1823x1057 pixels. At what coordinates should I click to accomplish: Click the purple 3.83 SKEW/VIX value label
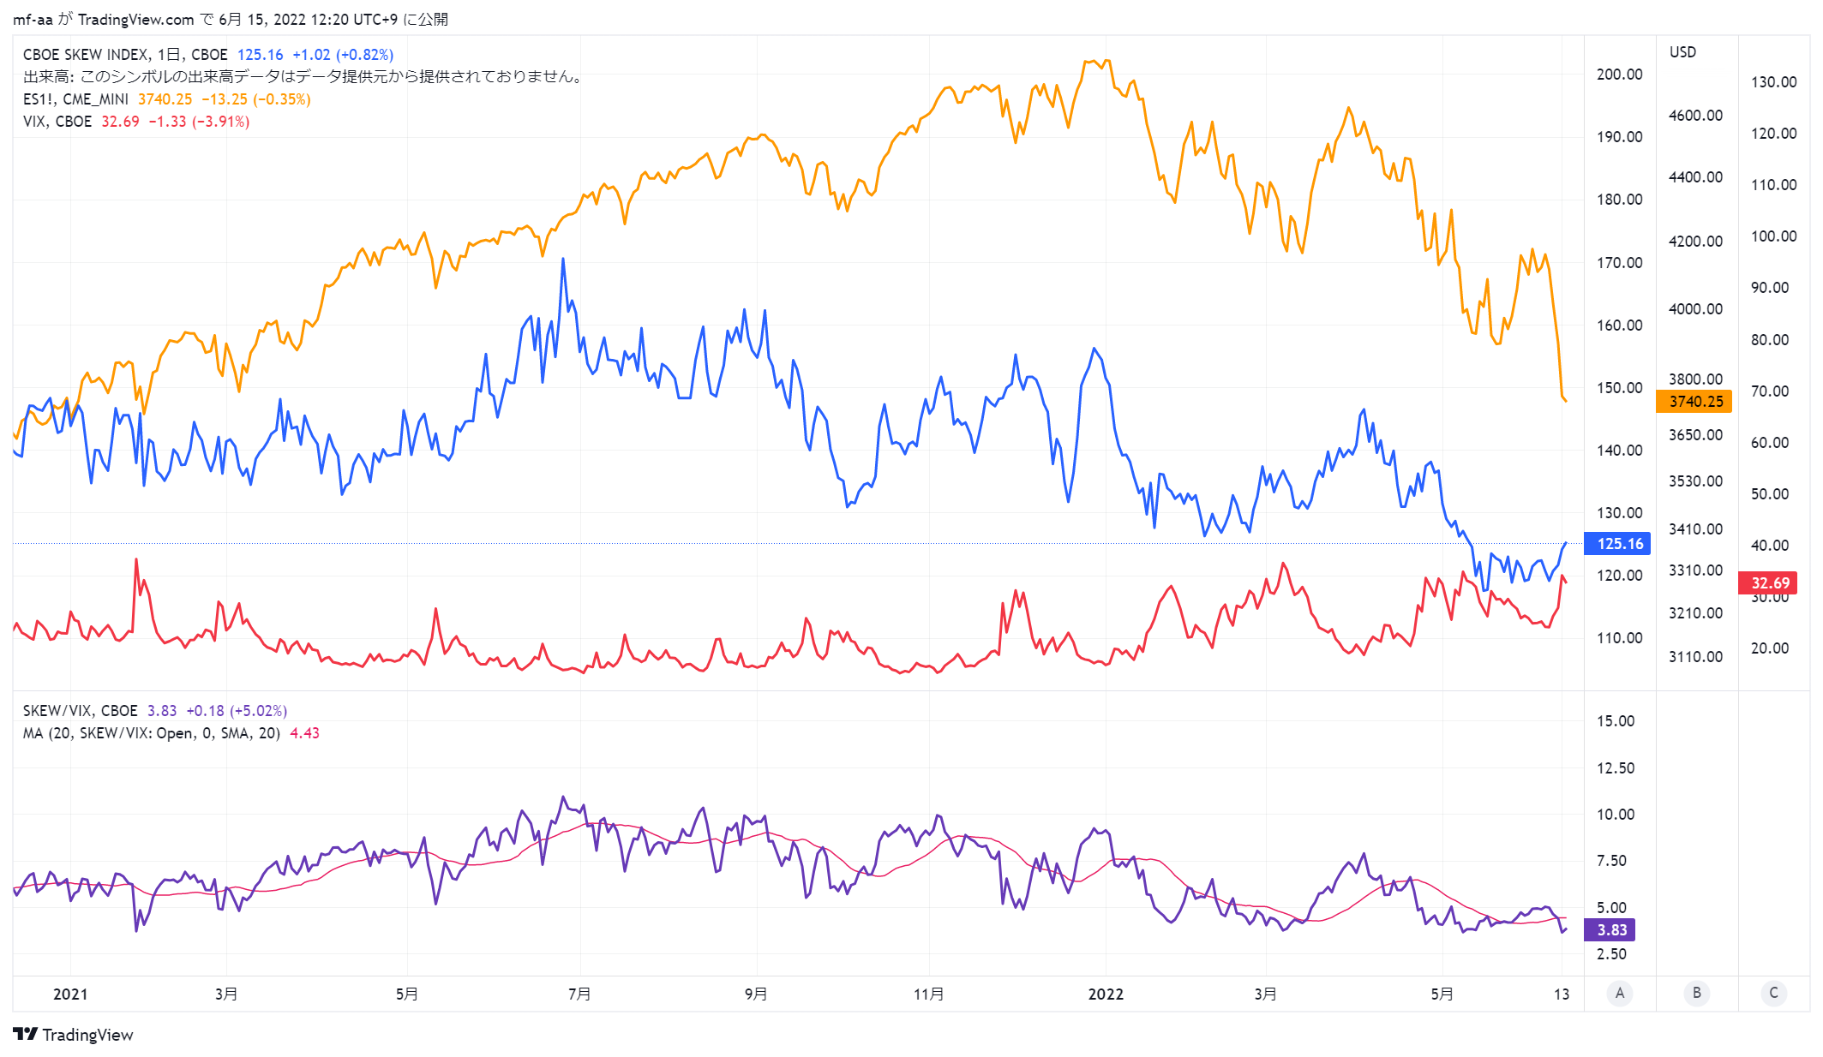(x=1610, y=929)
